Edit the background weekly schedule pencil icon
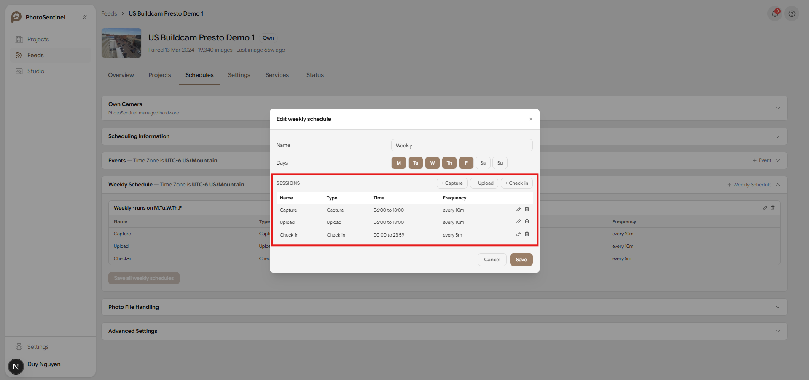 tap(765, 208)
